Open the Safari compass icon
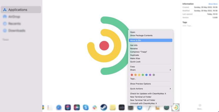 (59, 108)
